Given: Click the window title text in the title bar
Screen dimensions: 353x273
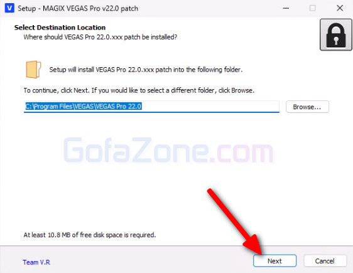Looking at the screenshot, I should point(78,9).
